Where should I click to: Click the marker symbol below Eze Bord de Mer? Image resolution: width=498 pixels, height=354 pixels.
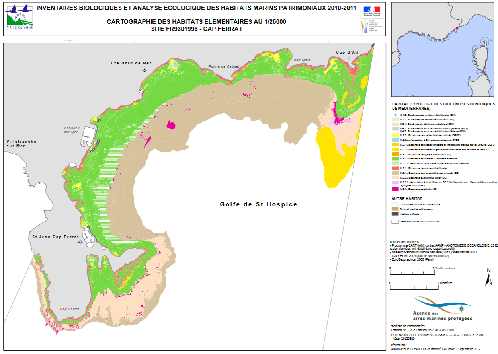[x=144, y=70]
